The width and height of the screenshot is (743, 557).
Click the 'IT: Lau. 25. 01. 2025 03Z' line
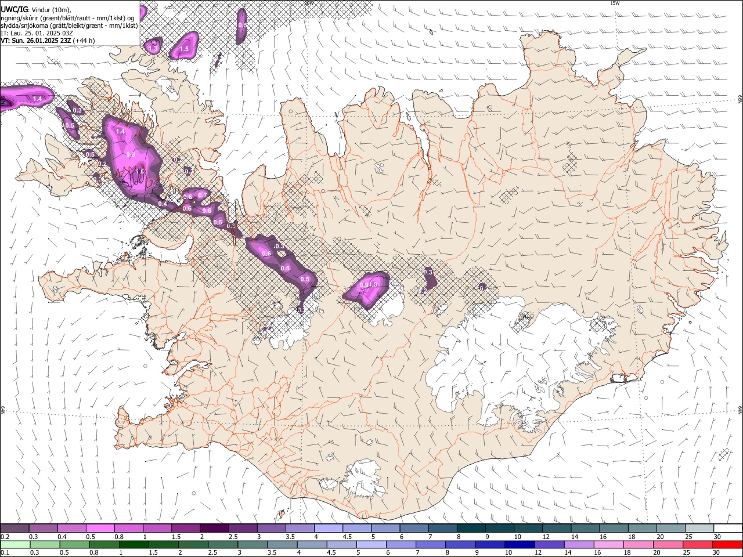[x=37, y=33]
